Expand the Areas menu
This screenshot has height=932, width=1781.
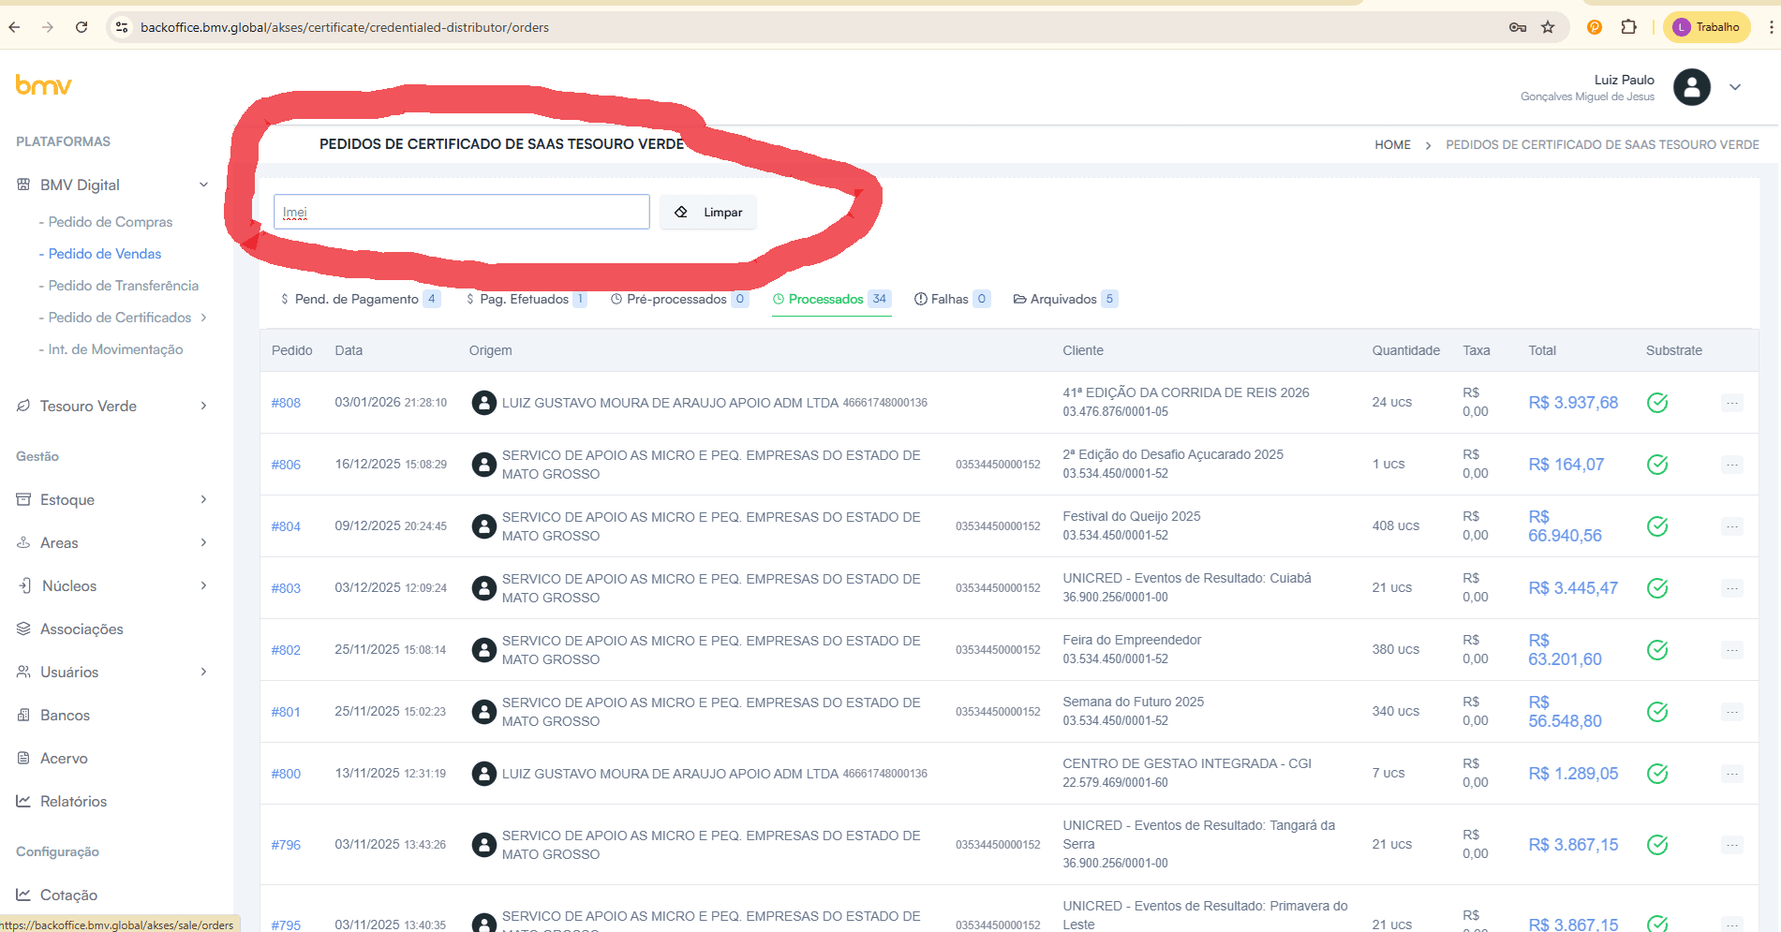pos(203,542)
